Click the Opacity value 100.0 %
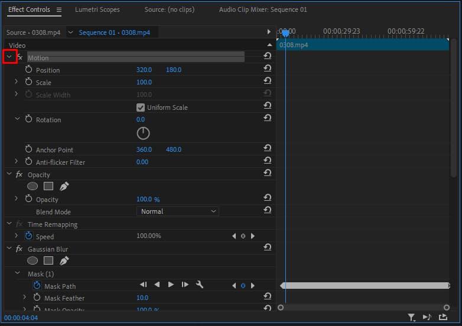462x326 pixels. pyautogui.click(x=148, y=200)
